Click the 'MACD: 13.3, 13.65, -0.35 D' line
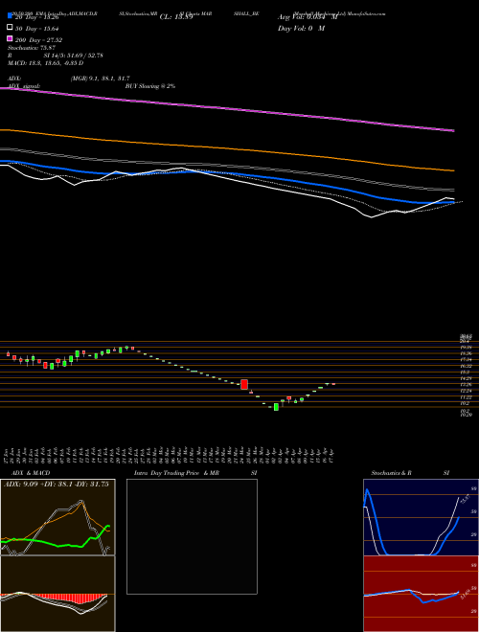This screenshot has height=632, width=479. click(46, 63)
